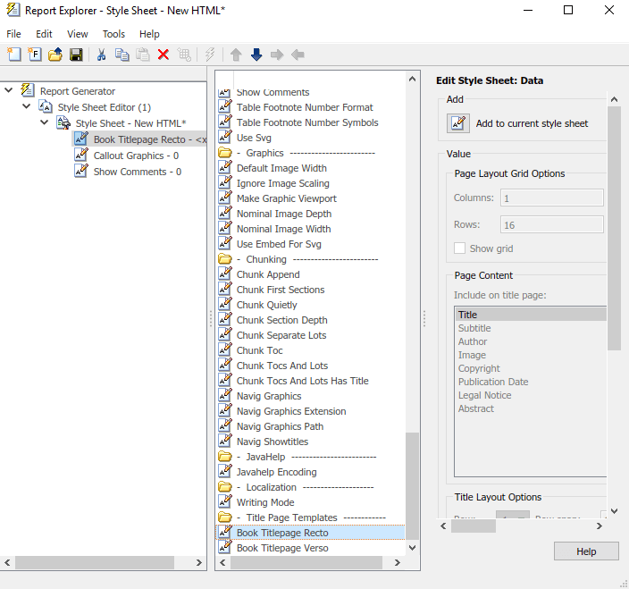Select Copyright in title page list
This screenshot has width=629, height=589.
point(479,368)
